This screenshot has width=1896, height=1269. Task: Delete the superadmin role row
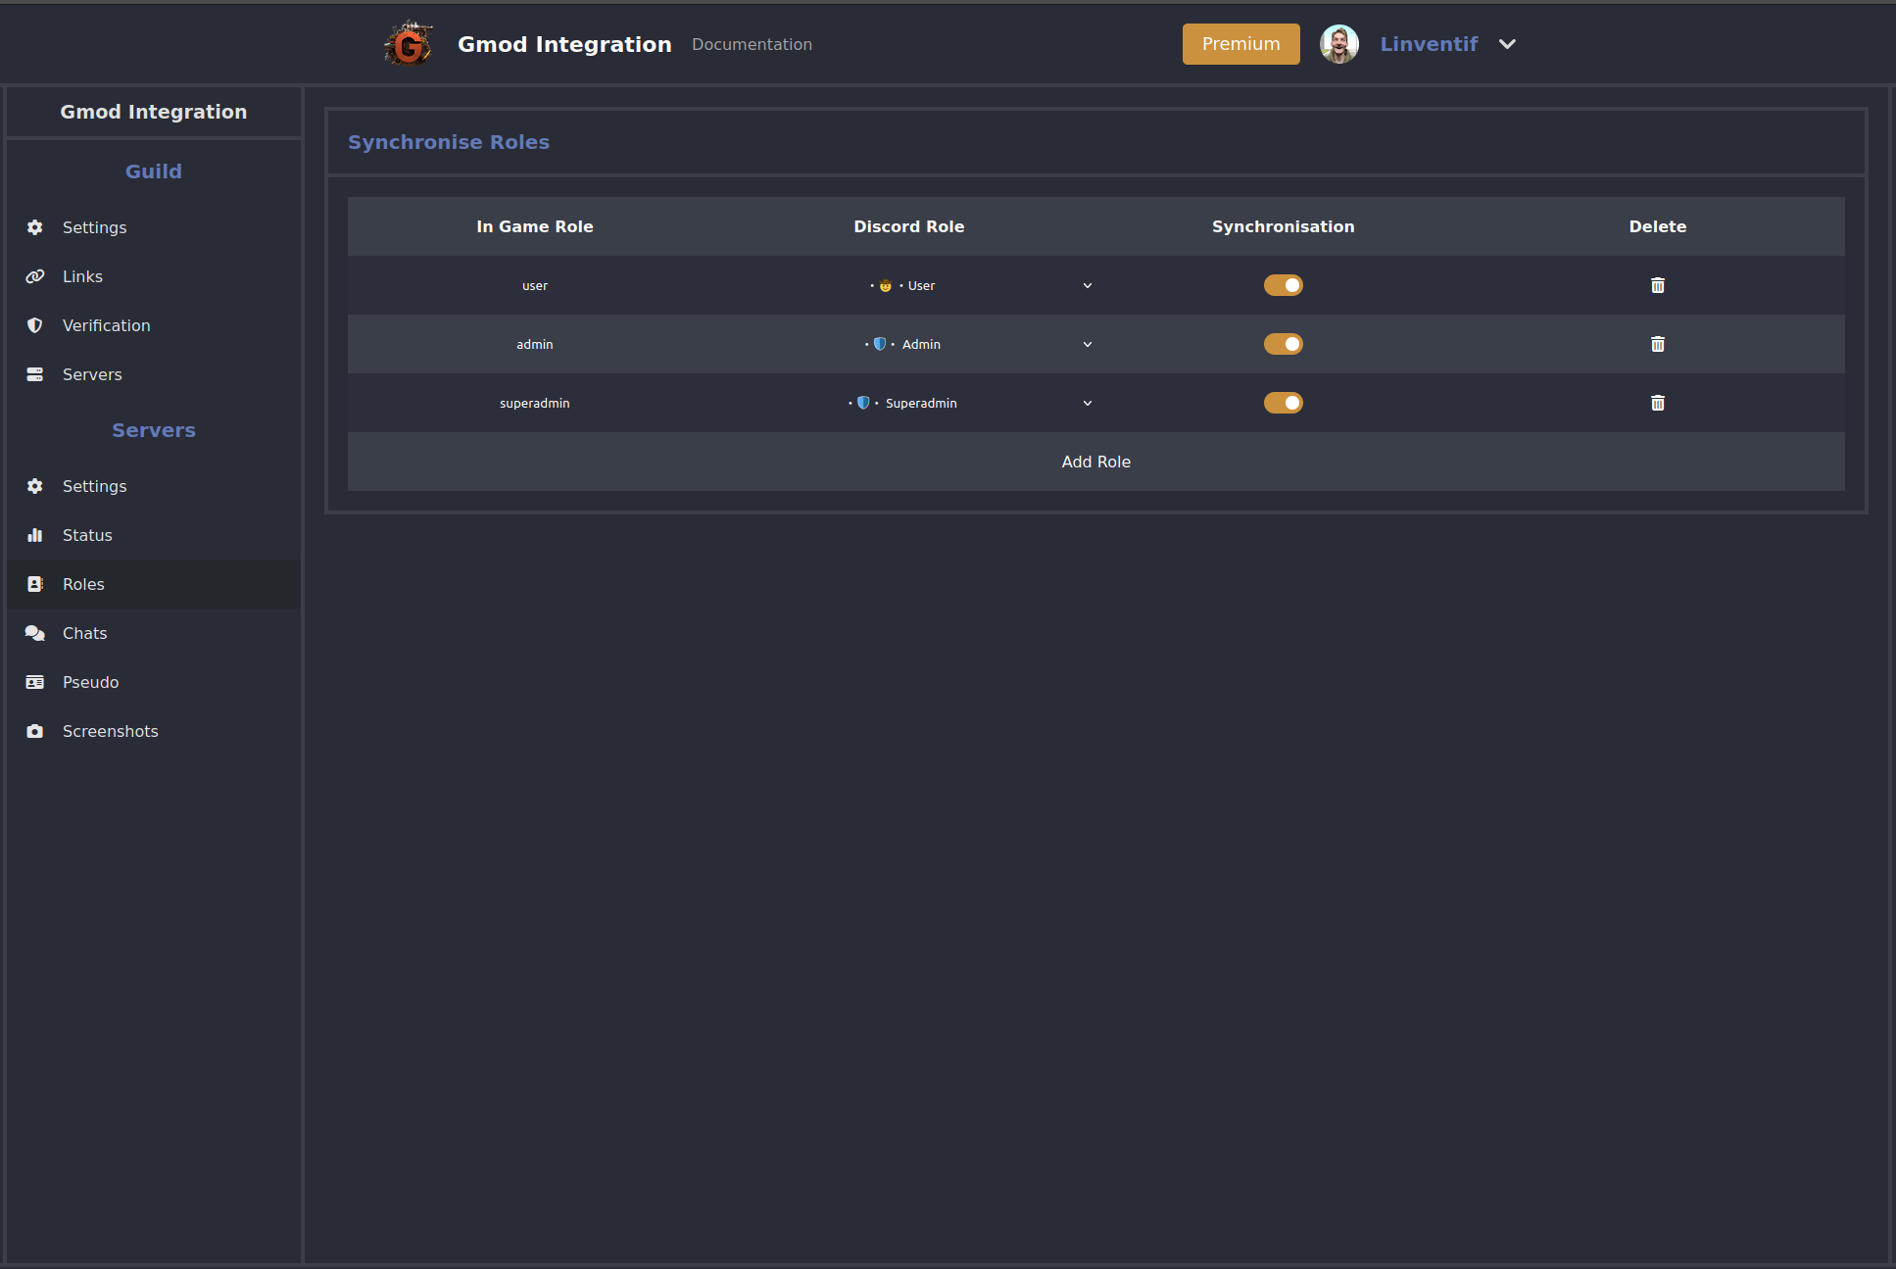[1658, 403]
